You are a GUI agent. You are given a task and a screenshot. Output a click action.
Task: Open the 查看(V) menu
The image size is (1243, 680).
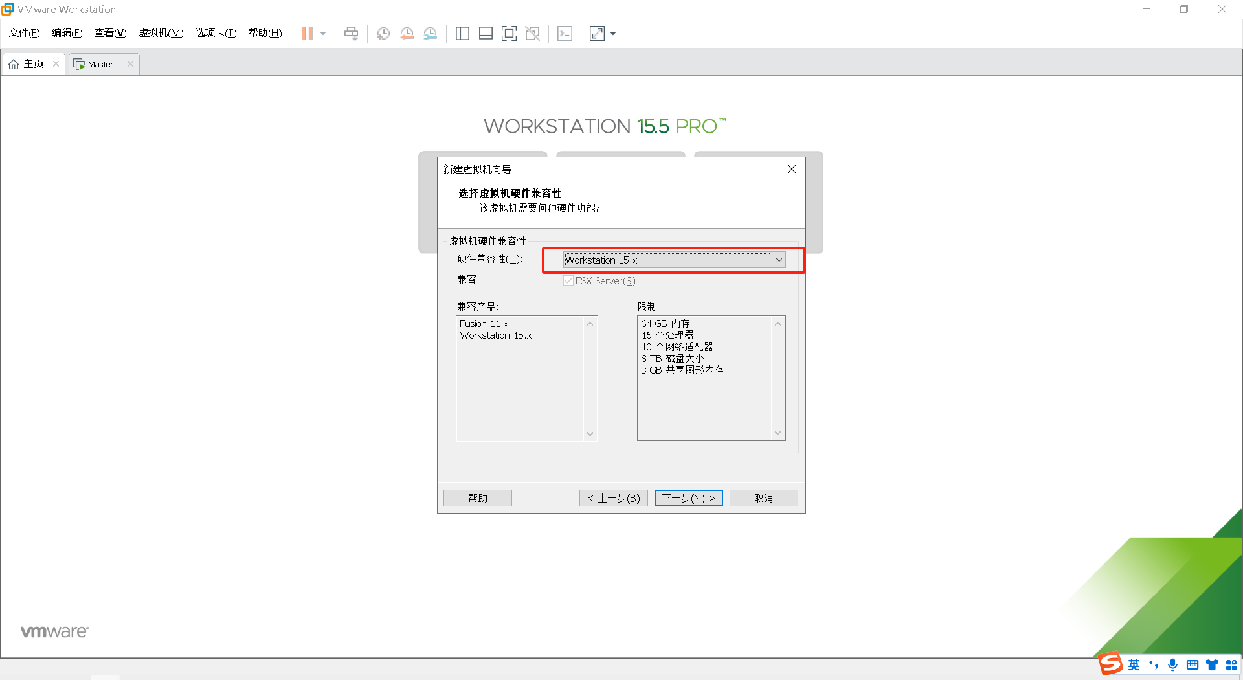click(x=110, y=33)
